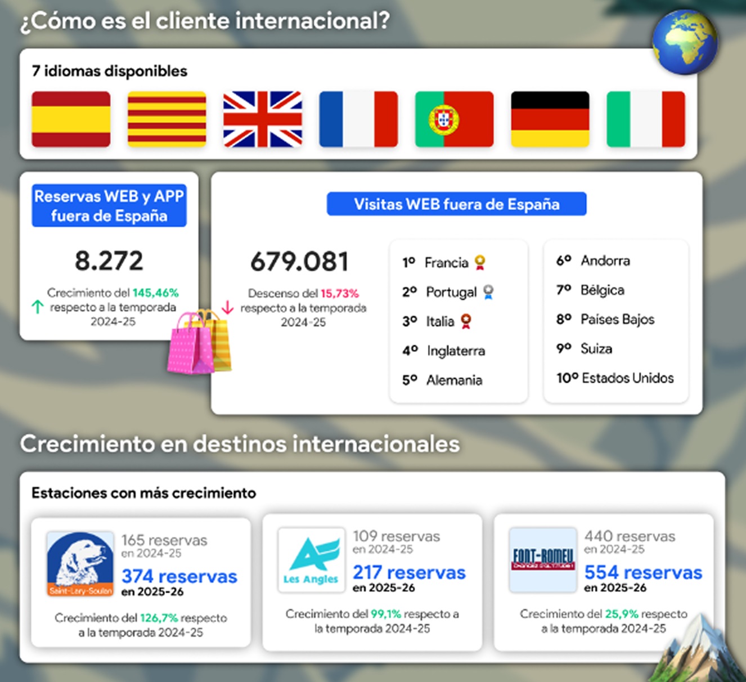This screenshot has width=746, height=682.
Task: Pick the German flag
Action: pyautogui.click(x=550, y=119)
